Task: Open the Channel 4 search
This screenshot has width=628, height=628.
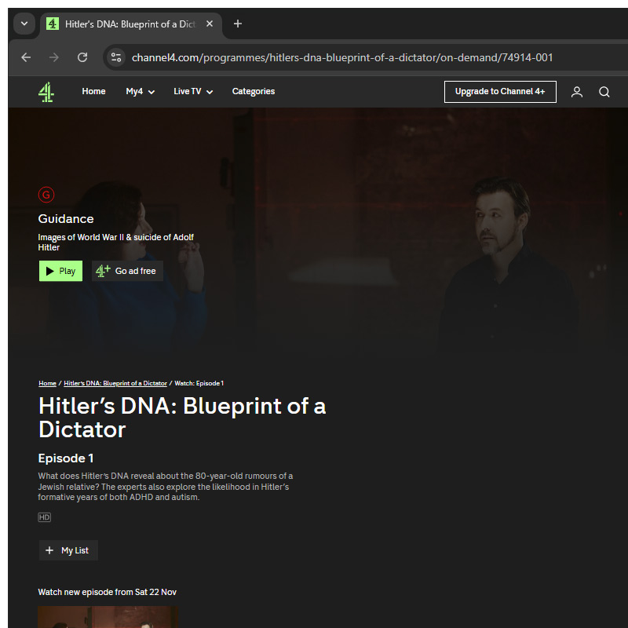Action: [x=604, y=92]
